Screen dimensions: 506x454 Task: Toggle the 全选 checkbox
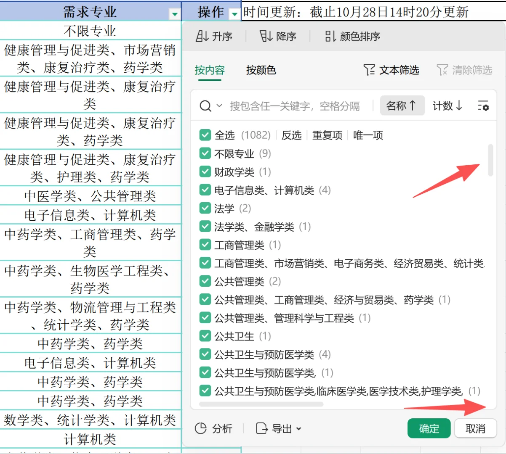point(205,135)
